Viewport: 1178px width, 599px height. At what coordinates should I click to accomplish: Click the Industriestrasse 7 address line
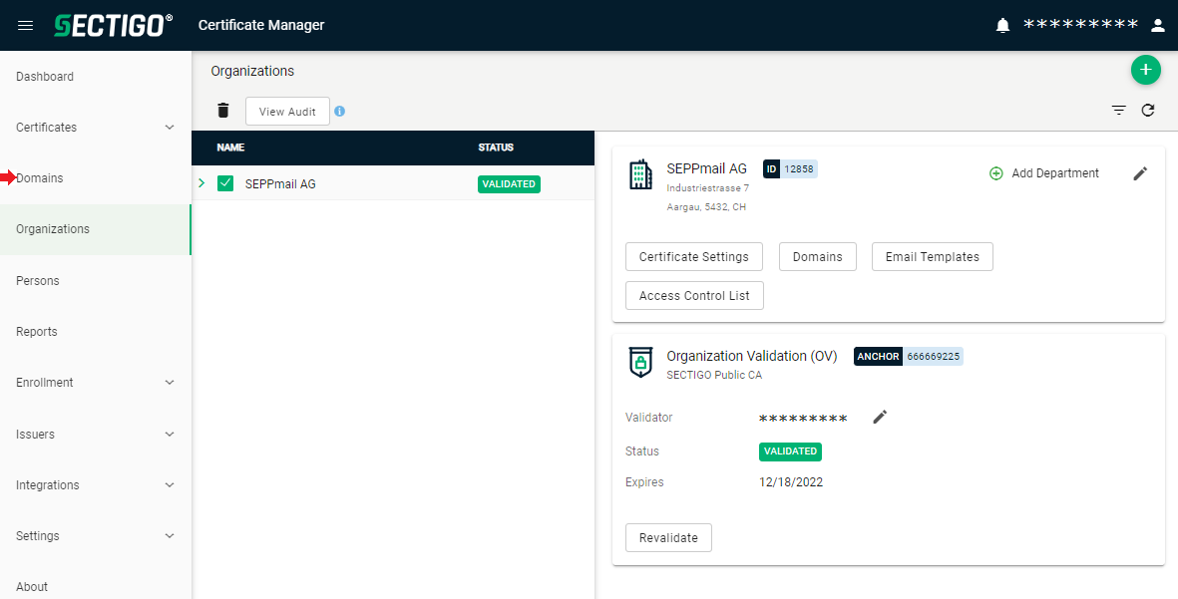708,188
